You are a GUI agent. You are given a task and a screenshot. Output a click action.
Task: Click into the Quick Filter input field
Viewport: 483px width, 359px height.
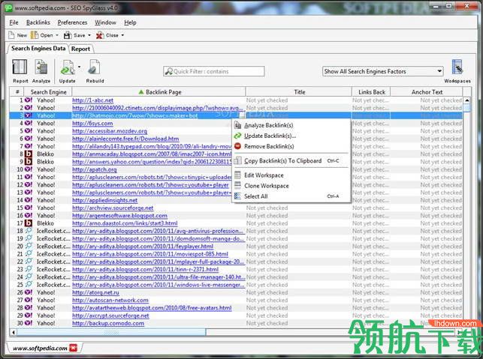(x=214, y=71)
